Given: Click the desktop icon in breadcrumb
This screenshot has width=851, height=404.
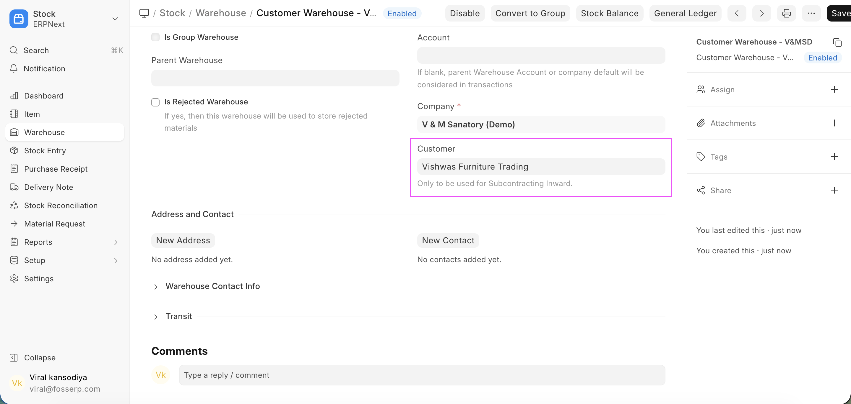Looking at the screenshot, I should point(144,14).
